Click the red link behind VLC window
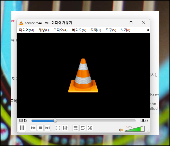 (13, 21)
